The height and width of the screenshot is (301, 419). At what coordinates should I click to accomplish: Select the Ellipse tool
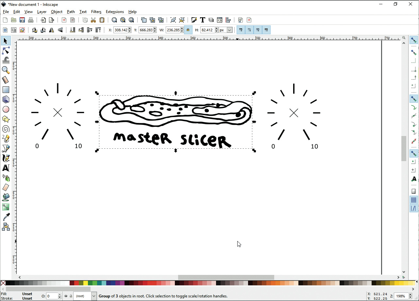click(x=6, y=109)
